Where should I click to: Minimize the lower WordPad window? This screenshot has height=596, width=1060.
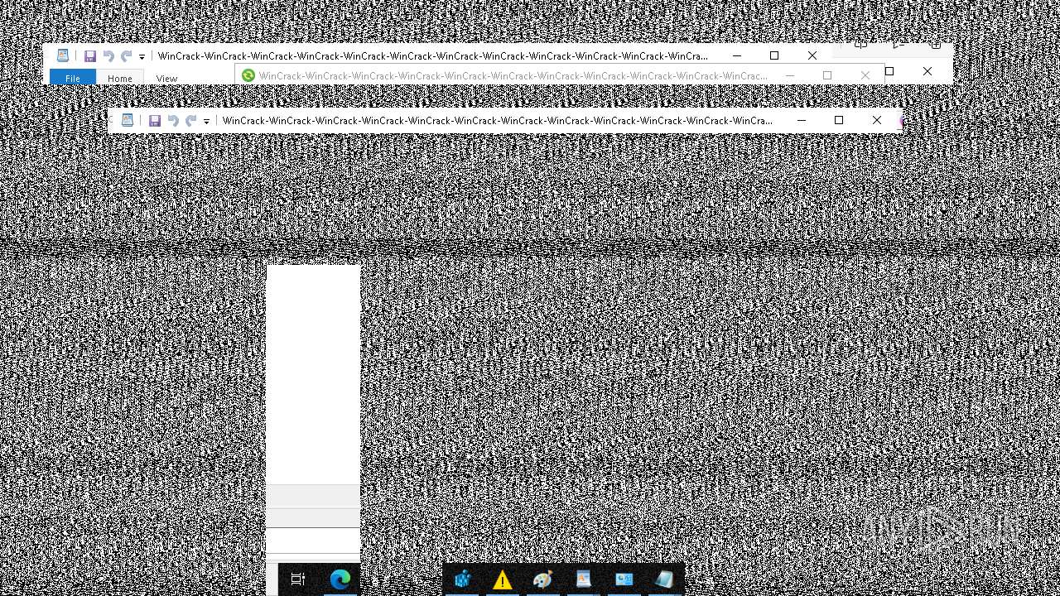(x=801, y=120)
